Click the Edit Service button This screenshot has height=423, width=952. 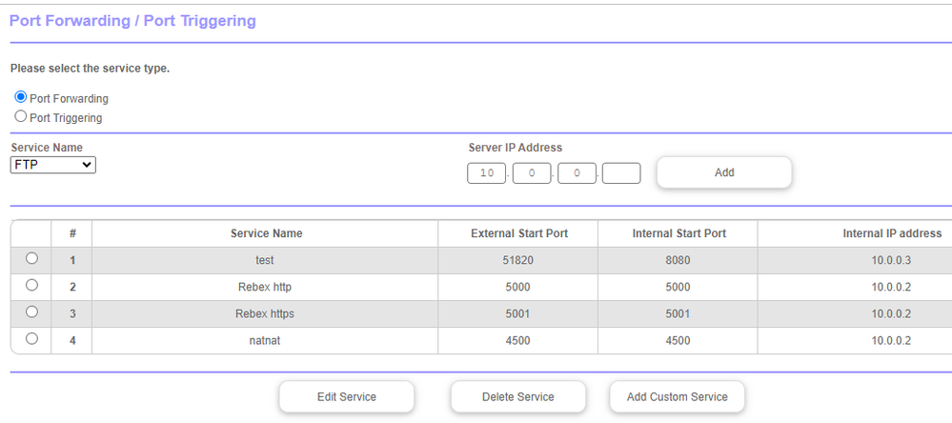pyautogui.click(x=346, y=396)
